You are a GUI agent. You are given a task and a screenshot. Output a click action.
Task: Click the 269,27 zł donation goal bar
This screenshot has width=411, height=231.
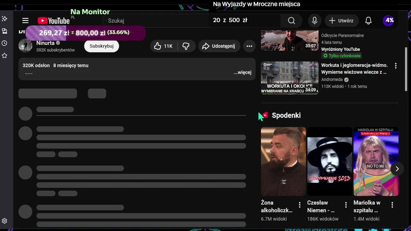tap(85, 33)
